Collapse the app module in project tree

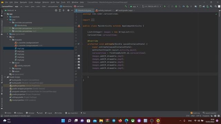tap(5, 14)
